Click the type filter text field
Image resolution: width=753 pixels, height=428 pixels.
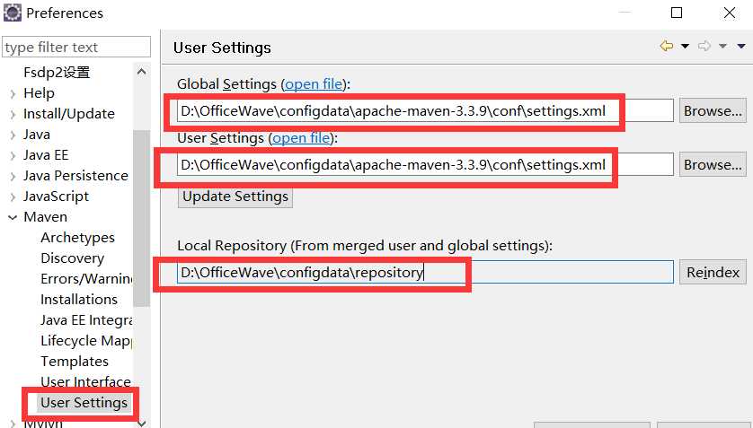click(x=76, y=48)
